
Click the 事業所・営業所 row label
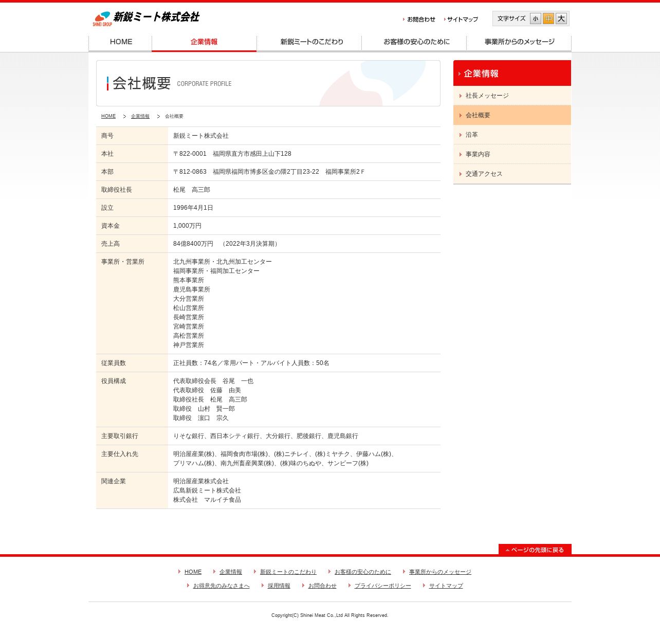tap(123, 262)
